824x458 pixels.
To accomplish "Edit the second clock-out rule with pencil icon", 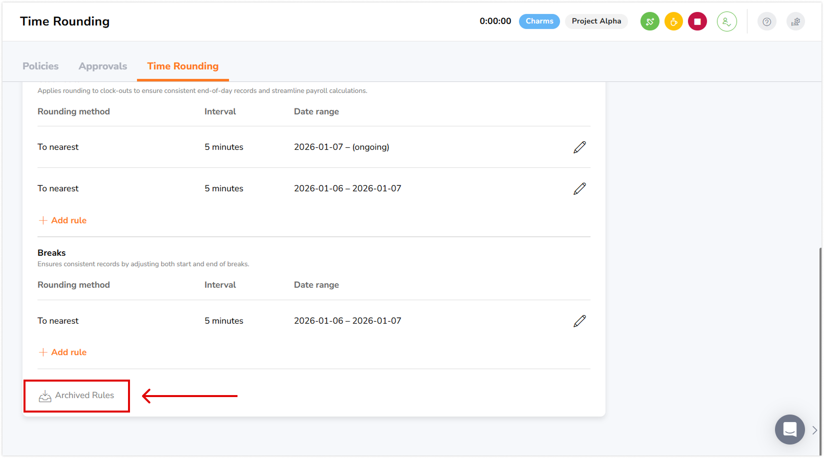I will coord(579,189).
